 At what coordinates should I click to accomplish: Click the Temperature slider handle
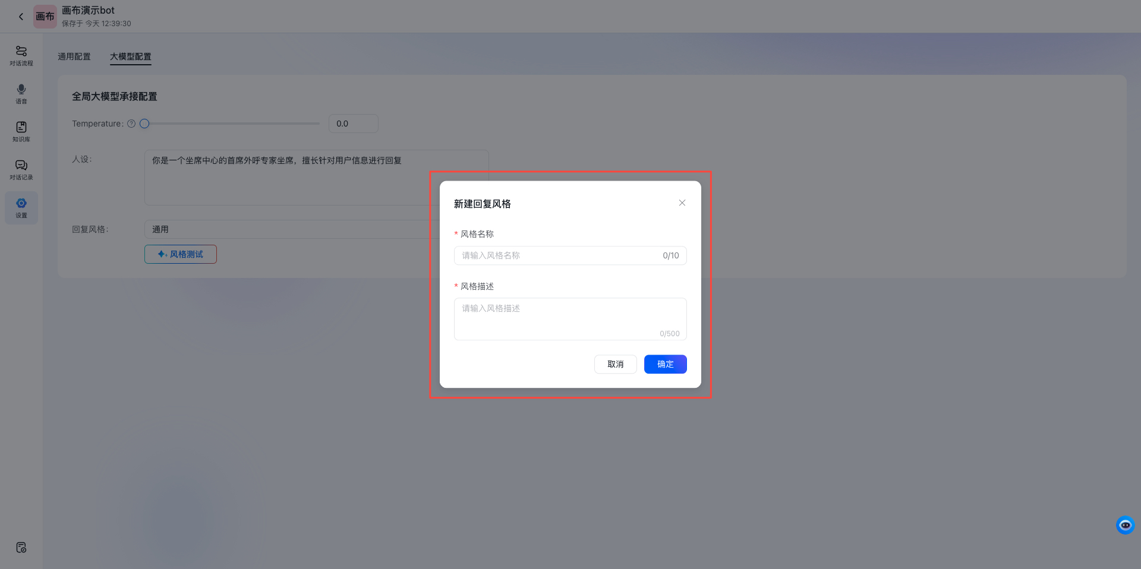point(144,124)
